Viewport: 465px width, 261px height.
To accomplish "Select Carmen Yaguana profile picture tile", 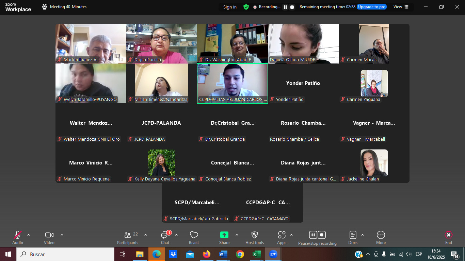I will tap(374, 83).
